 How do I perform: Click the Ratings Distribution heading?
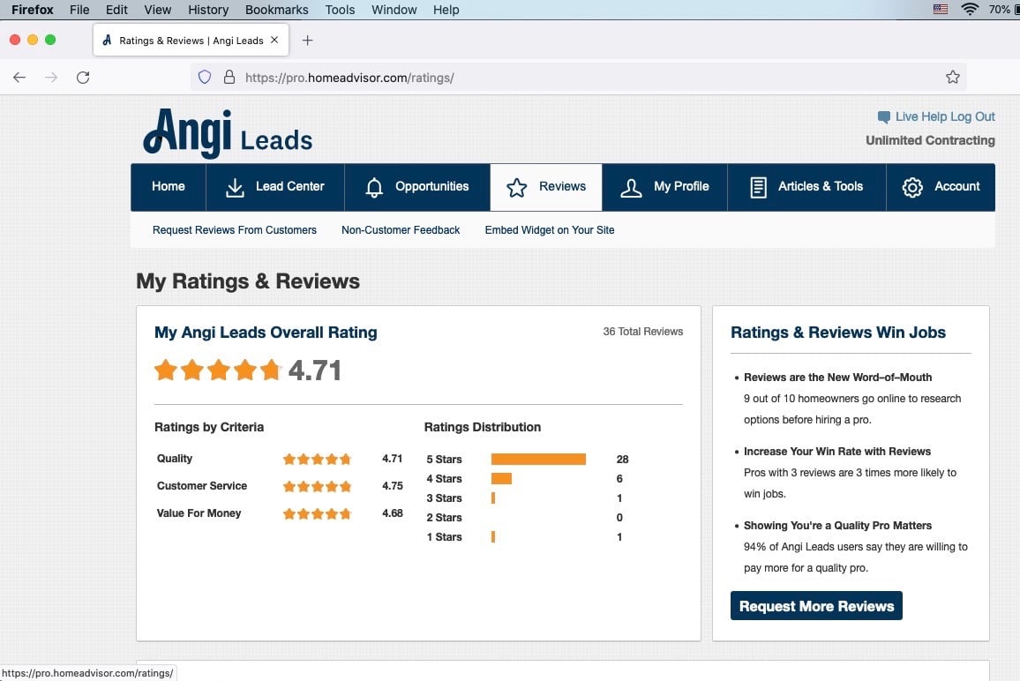(483, 427)
